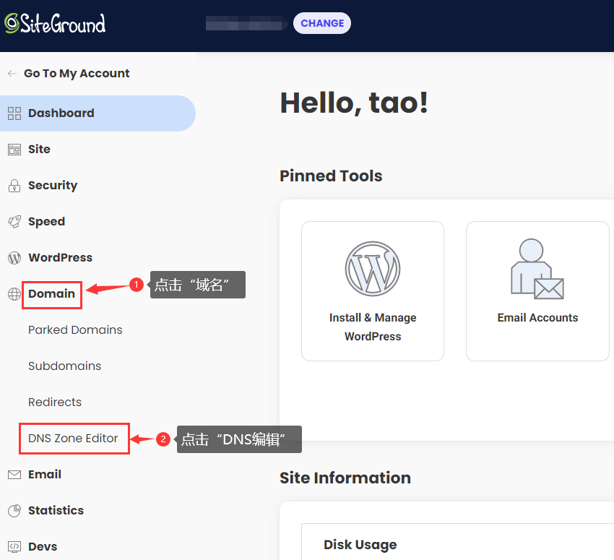Click the WordPress logo icon in sidebar
Viewport: 614px width, 560px height.
pyautogui.click(x=14, y=258)
